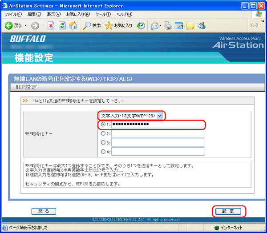Select WEP key radio button 1
This screenshot has height=233, width=267.
(103, 125)
